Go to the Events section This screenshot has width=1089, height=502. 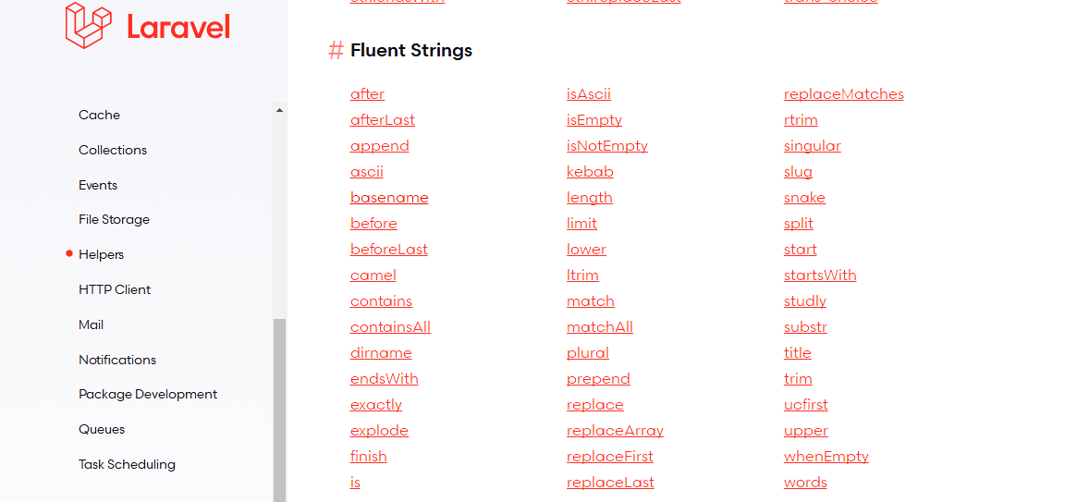point(98,185)
